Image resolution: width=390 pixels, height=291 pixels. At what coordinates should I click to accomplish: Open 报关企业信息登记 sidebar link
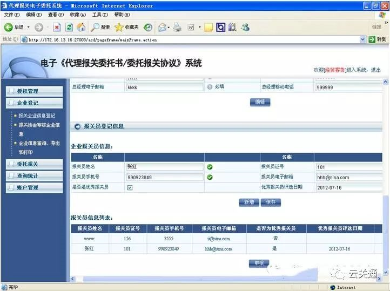click(x=37, y=116)
